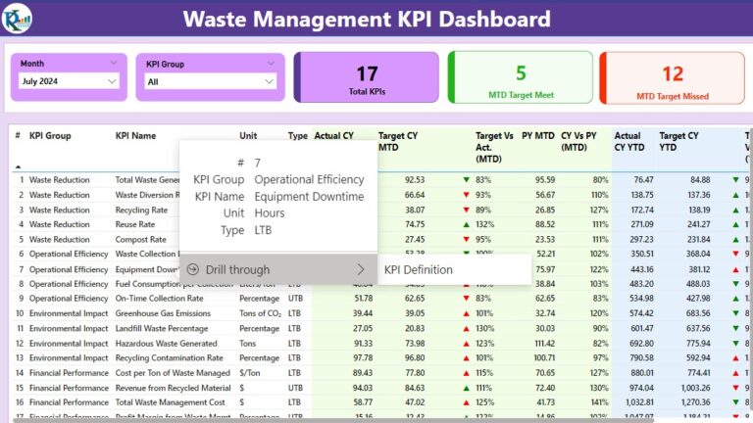753x423 pixels.
Task: Click the Tons of CO₂ unit cell
Action: 260,313
